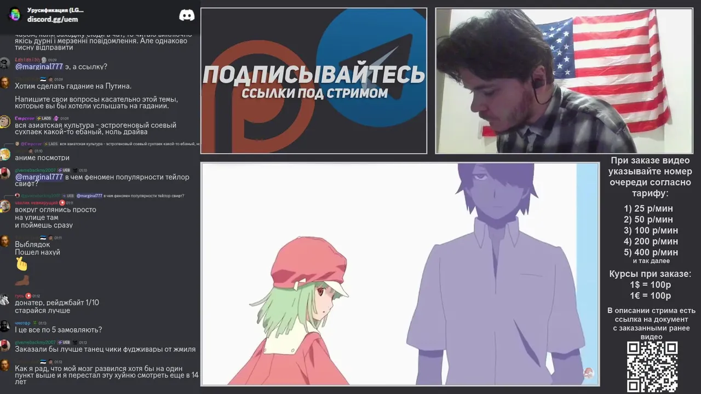Click the QR code
This screenshot has height=394, width=701.
(652, 367)
